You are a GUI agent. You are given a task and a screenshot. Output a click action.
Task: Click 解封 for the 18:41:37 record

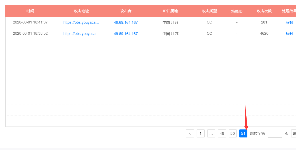[x=289, y=22]
